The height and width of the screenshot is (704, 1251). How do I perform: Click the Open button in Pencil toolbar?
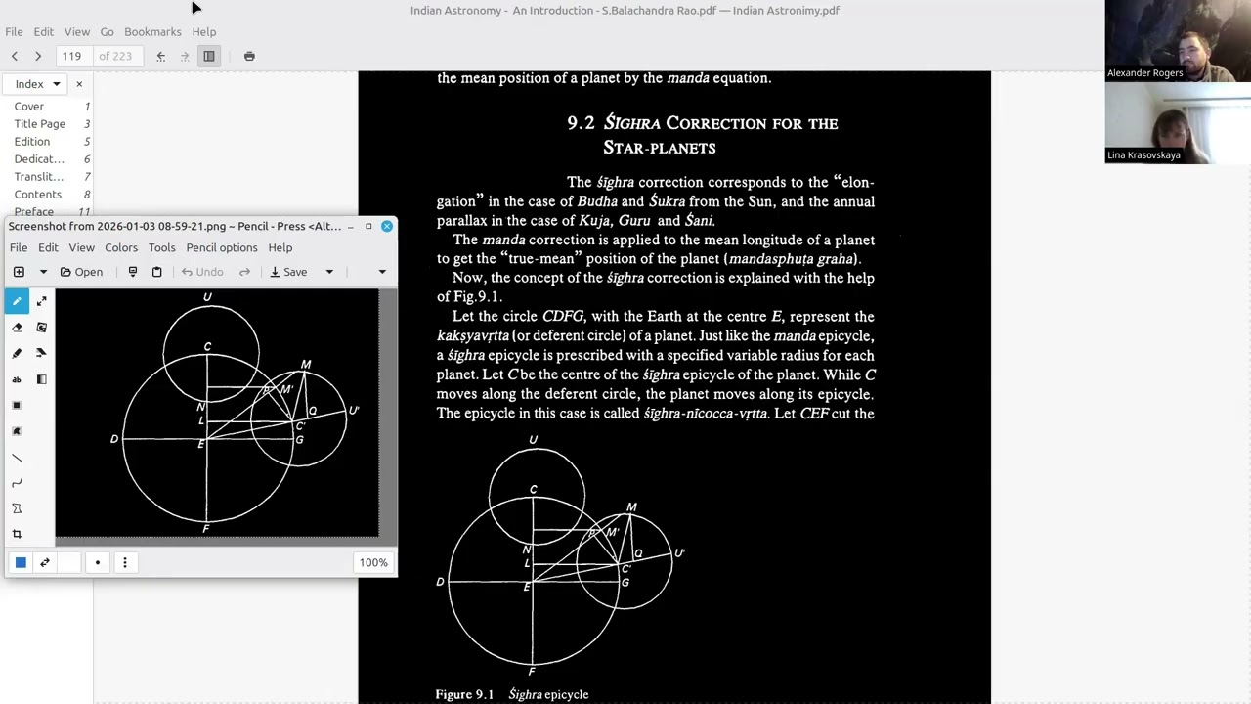[x=81, y=272]
